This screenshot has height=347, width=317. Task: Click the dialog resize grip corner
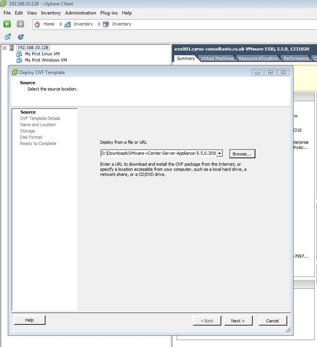288,330
